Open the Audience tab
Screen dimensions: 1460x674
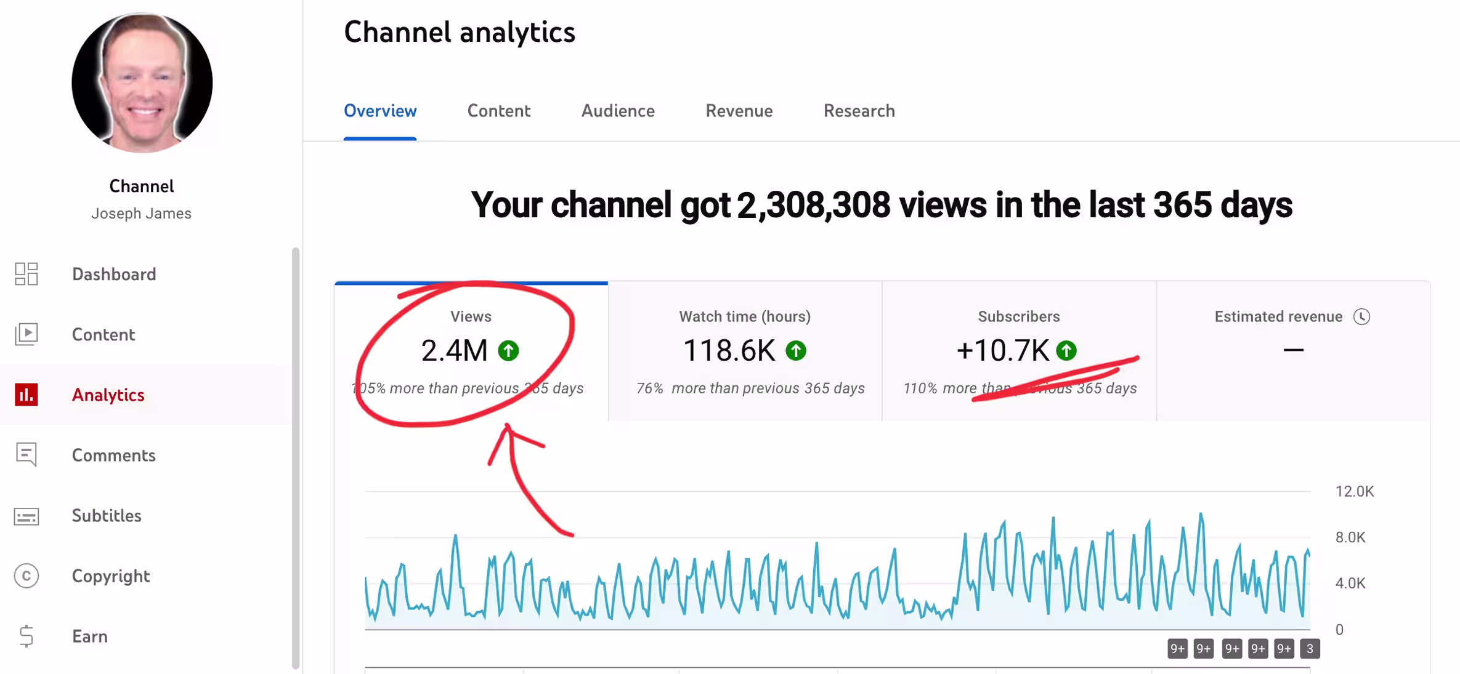click(618, 111)
